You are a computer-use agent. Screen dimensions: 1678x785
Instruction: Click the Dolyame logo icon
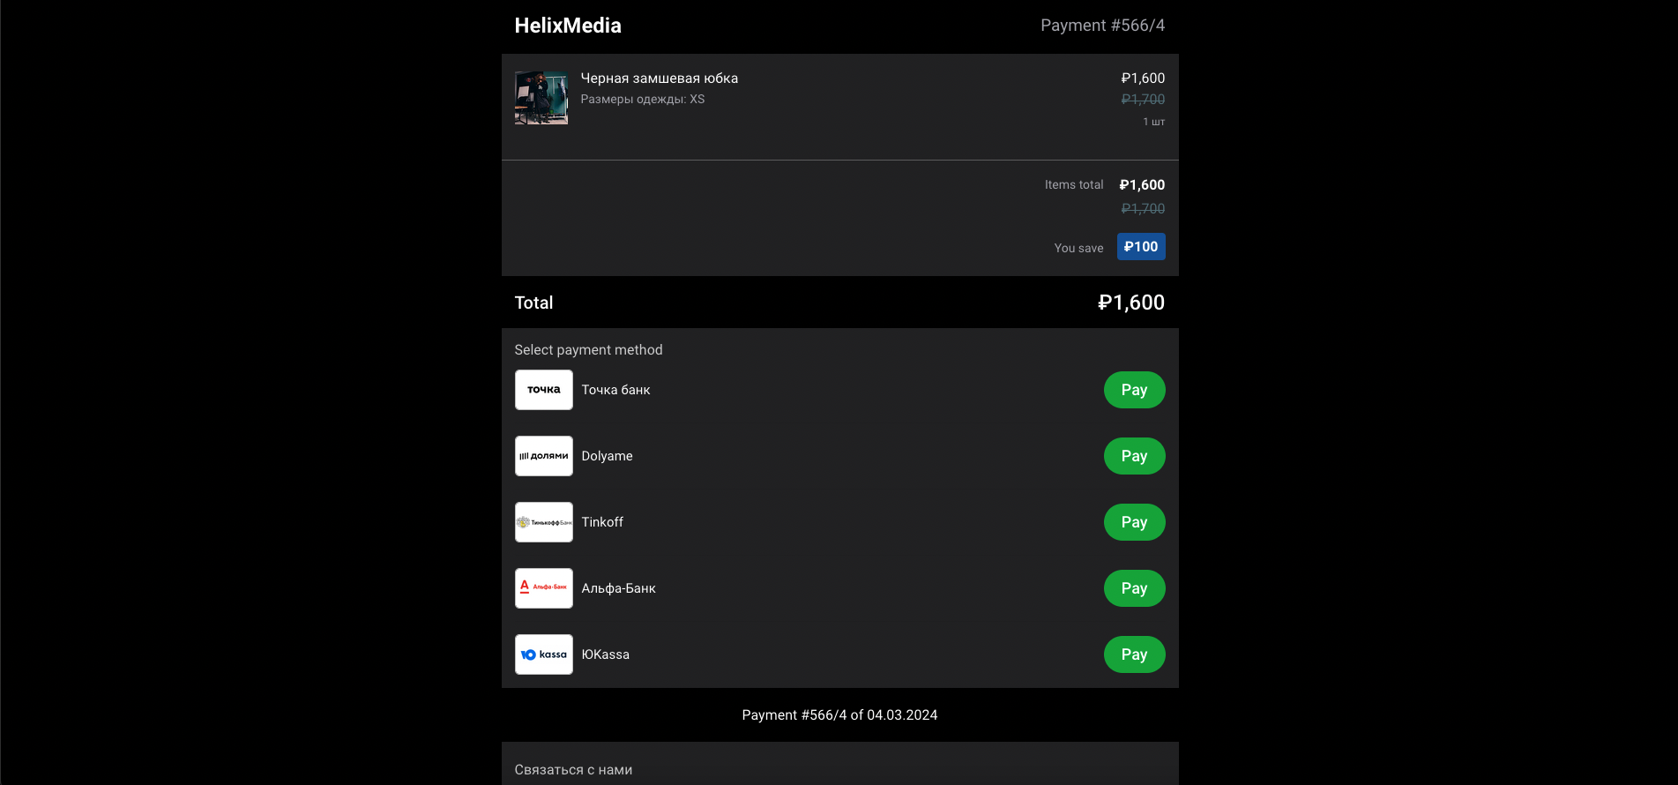(x=543, y=456)
